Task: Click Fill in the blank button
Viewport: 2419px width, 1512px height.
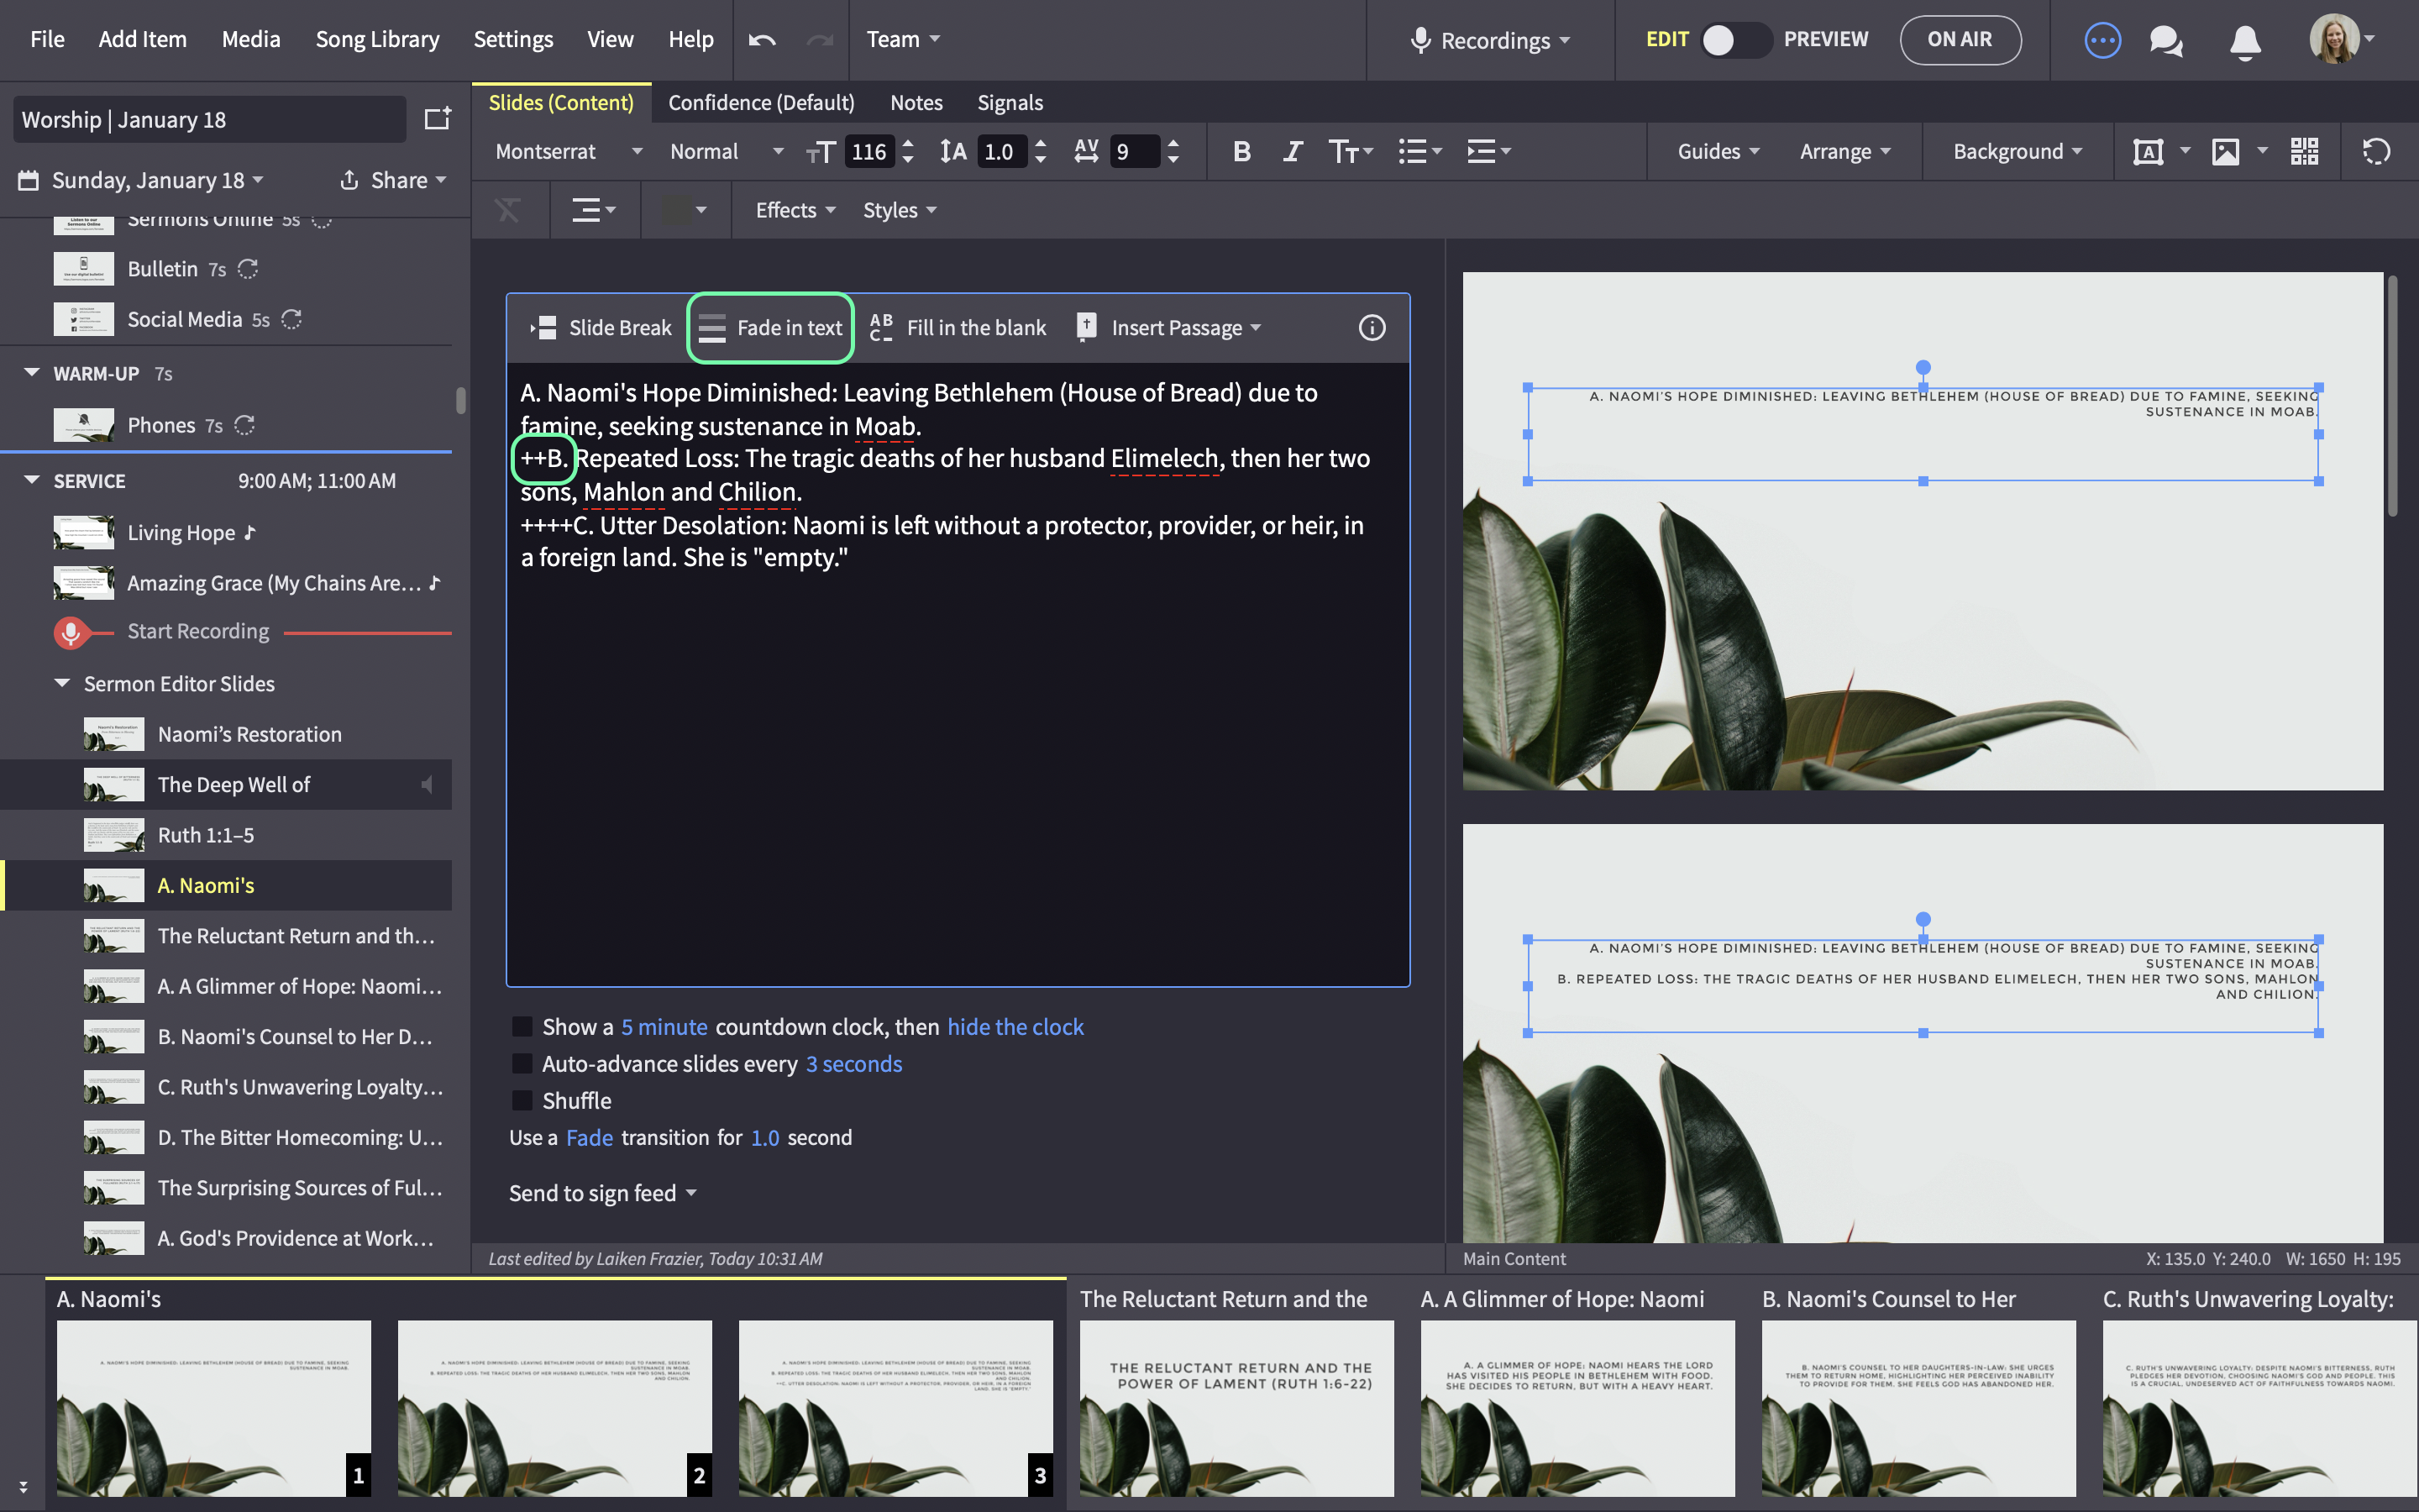Action: [958, 328]
